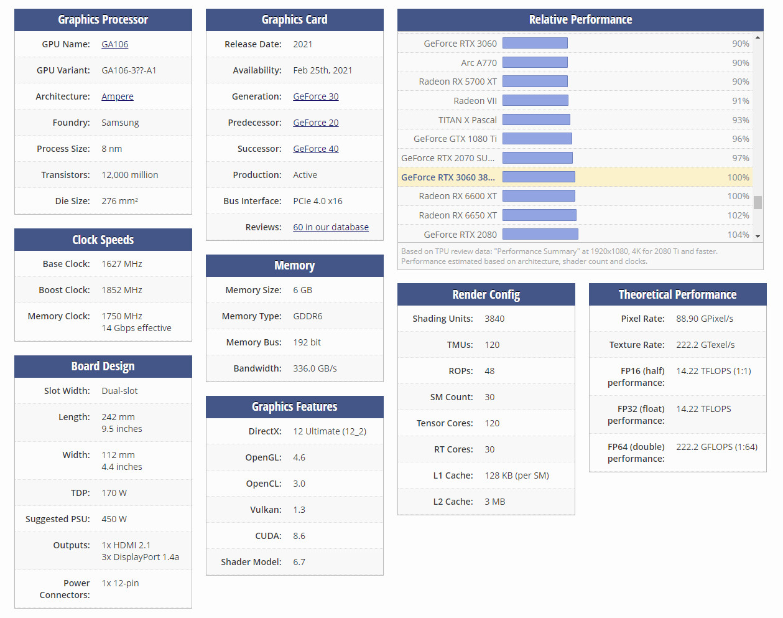Viewport: 783px width, 618px height.
Task: Select the Radeon VII performance row
Action: click(x=575, y=101)
